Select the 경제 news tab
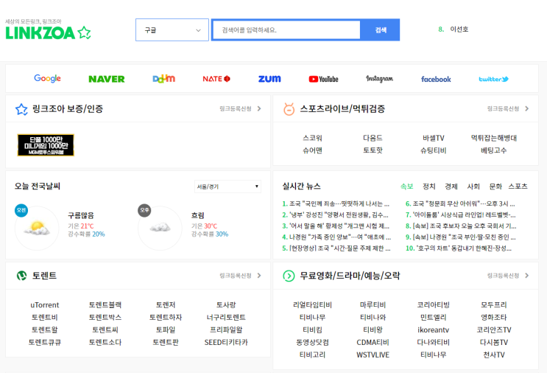 tap(451, 186)
